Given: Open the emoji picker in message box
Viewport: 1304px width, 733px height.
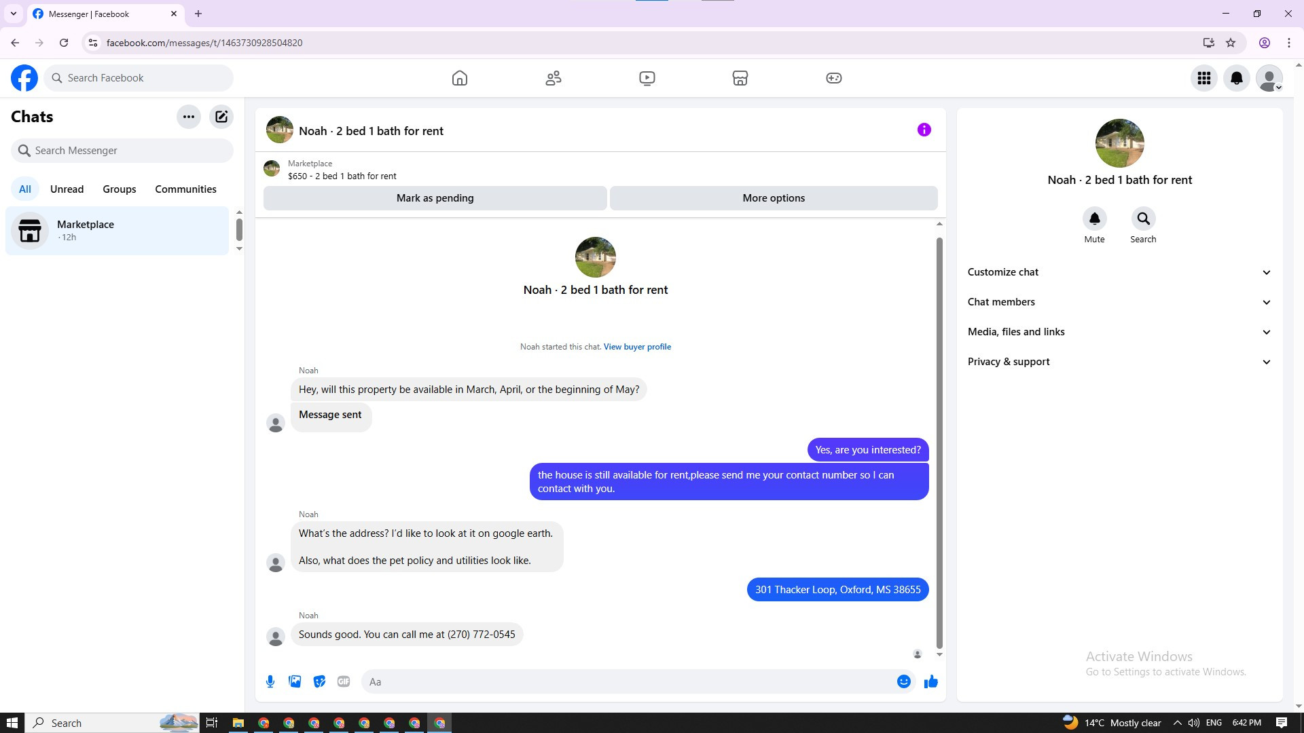Looking at the screenshot, I should pos(903,681).
